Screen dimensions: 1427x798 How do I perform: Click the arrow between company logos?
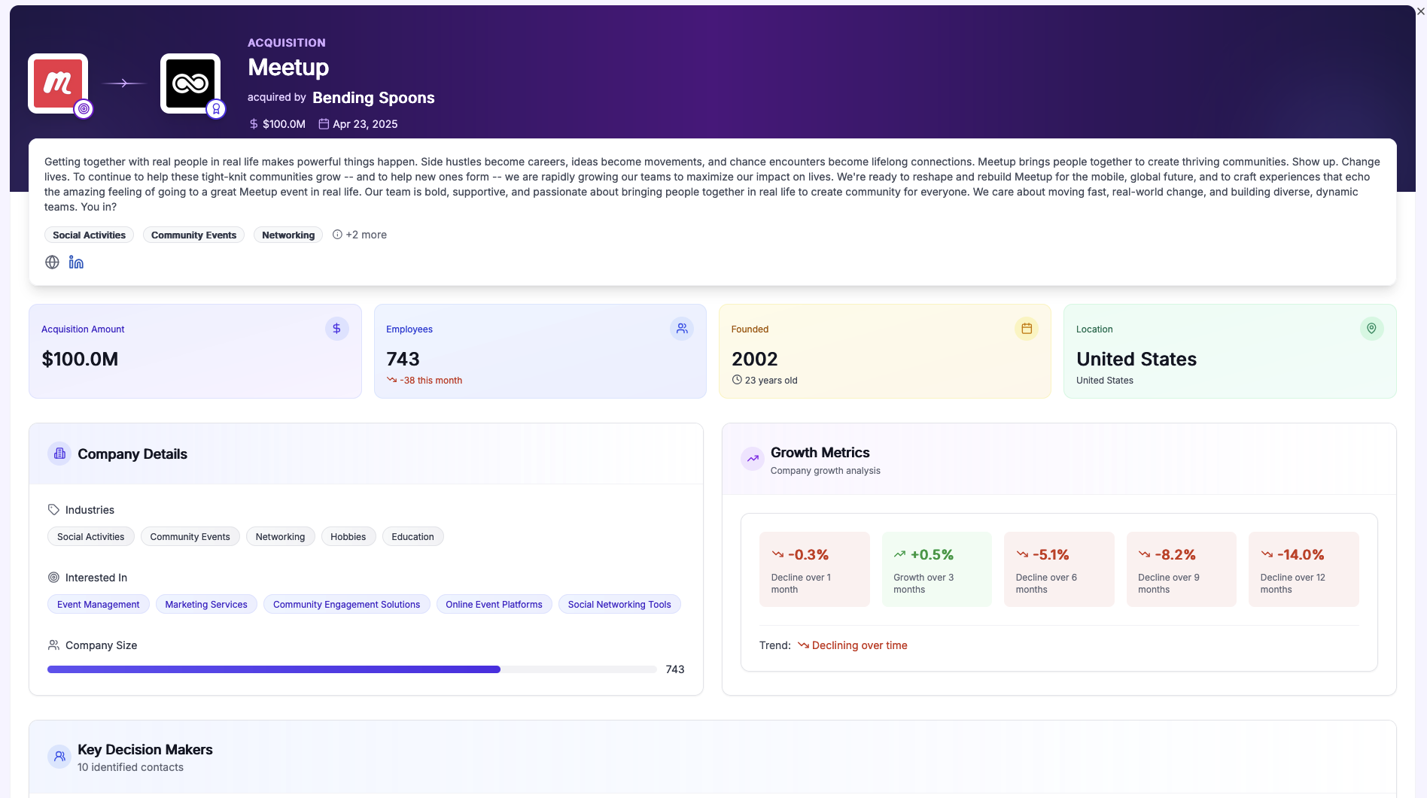click(x=124, y=83)
